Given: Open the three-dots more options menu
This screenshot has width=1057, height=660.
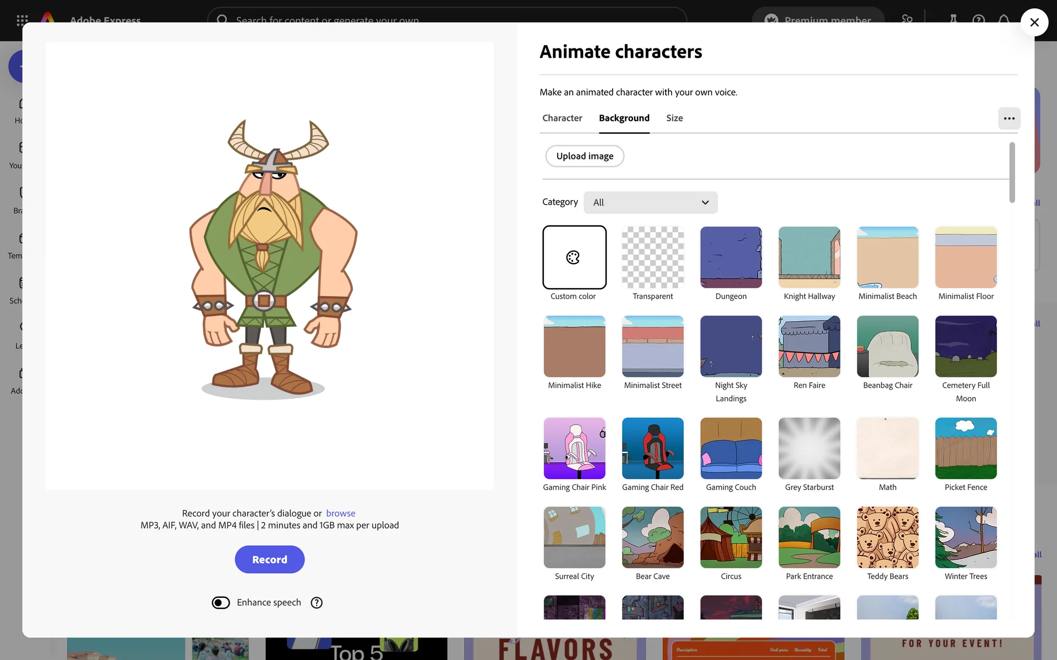Looking at the screenshot, I should click(1009, 118).
